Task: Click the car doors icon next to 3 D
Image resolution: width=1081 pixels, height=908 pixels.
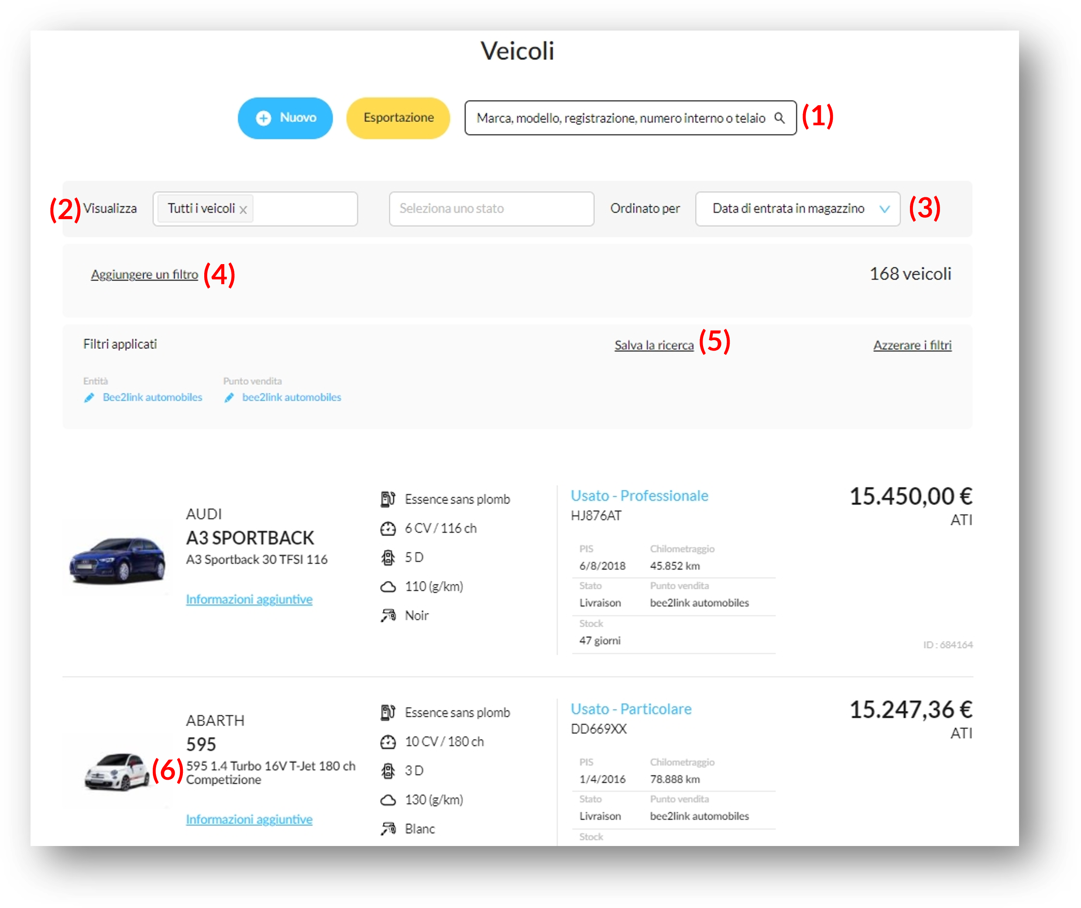Action: point(388,770)
